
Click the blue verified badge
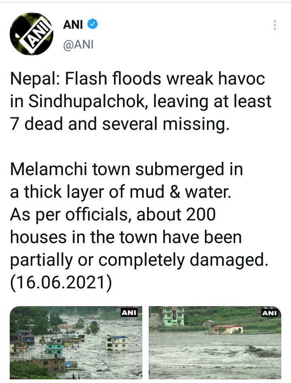click(93, 25)
